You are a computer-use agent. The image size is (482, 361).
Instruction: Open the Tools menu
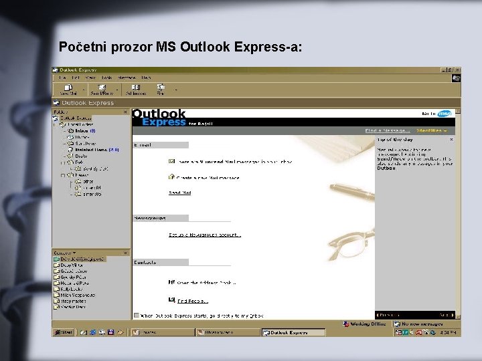tap(106, 78)
